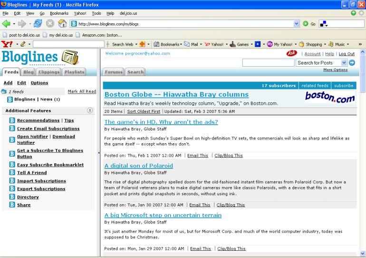The image size is (366, 258).
Task: Click the Ask logo icon
Action: click(292, 53)
